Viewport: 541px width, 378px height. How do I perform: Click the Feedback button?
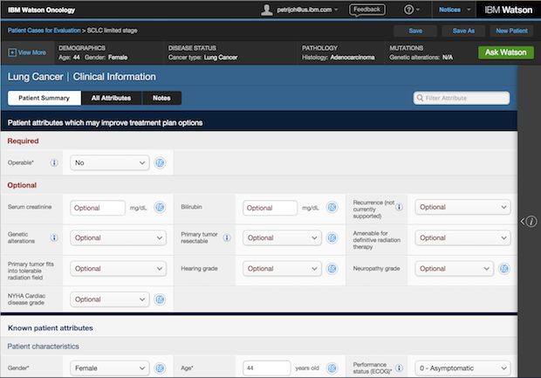pos(367,10)
